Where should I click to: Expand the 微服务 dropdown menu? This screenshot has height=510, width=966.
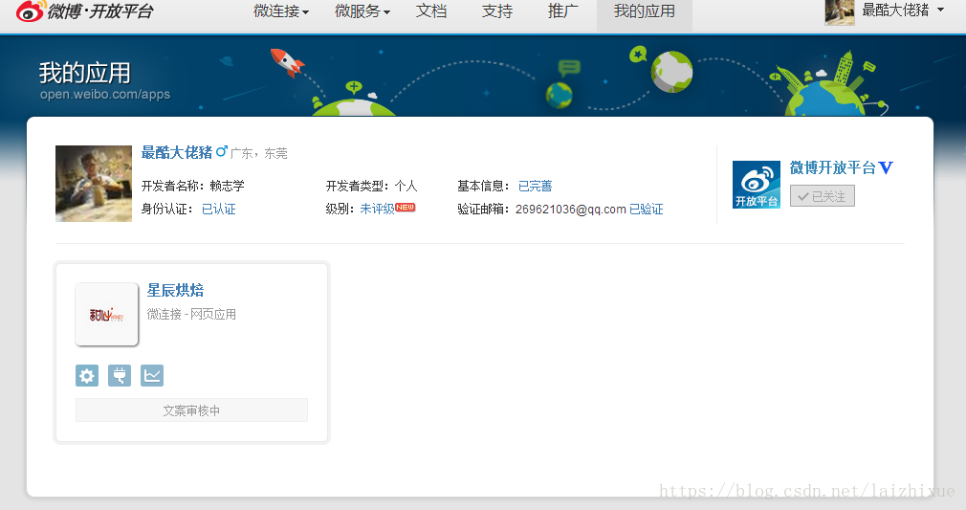click(x=362, y=11)
